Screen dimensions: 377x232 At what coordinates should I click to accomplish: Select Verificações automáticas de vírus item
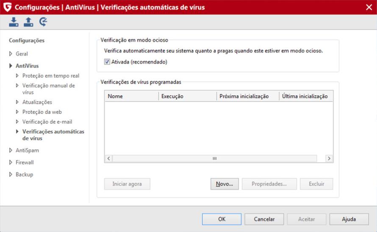(53, 135)
